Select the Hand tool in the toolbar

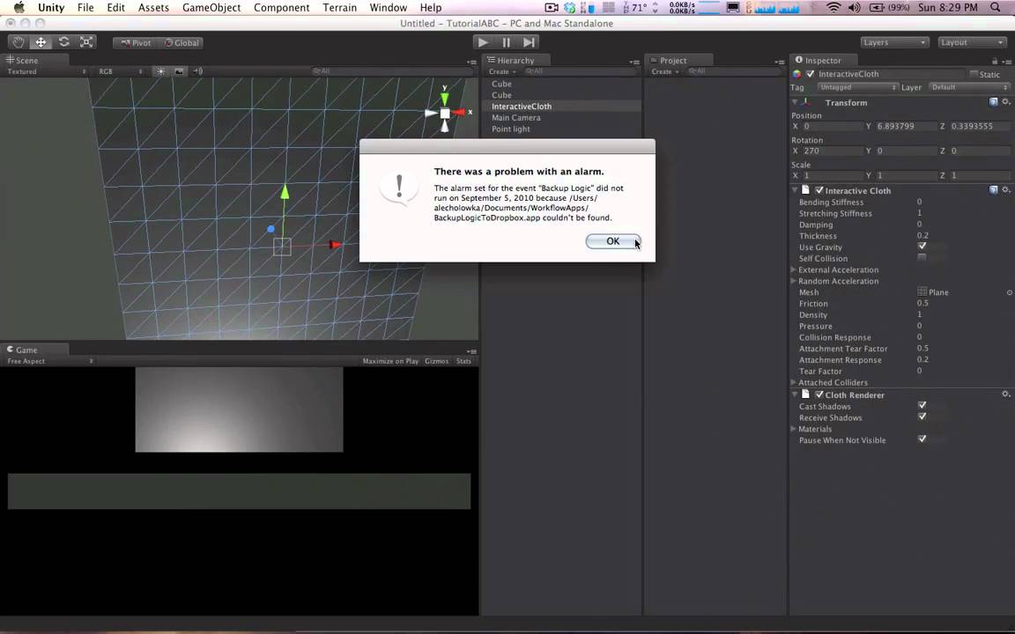point(19,42)
